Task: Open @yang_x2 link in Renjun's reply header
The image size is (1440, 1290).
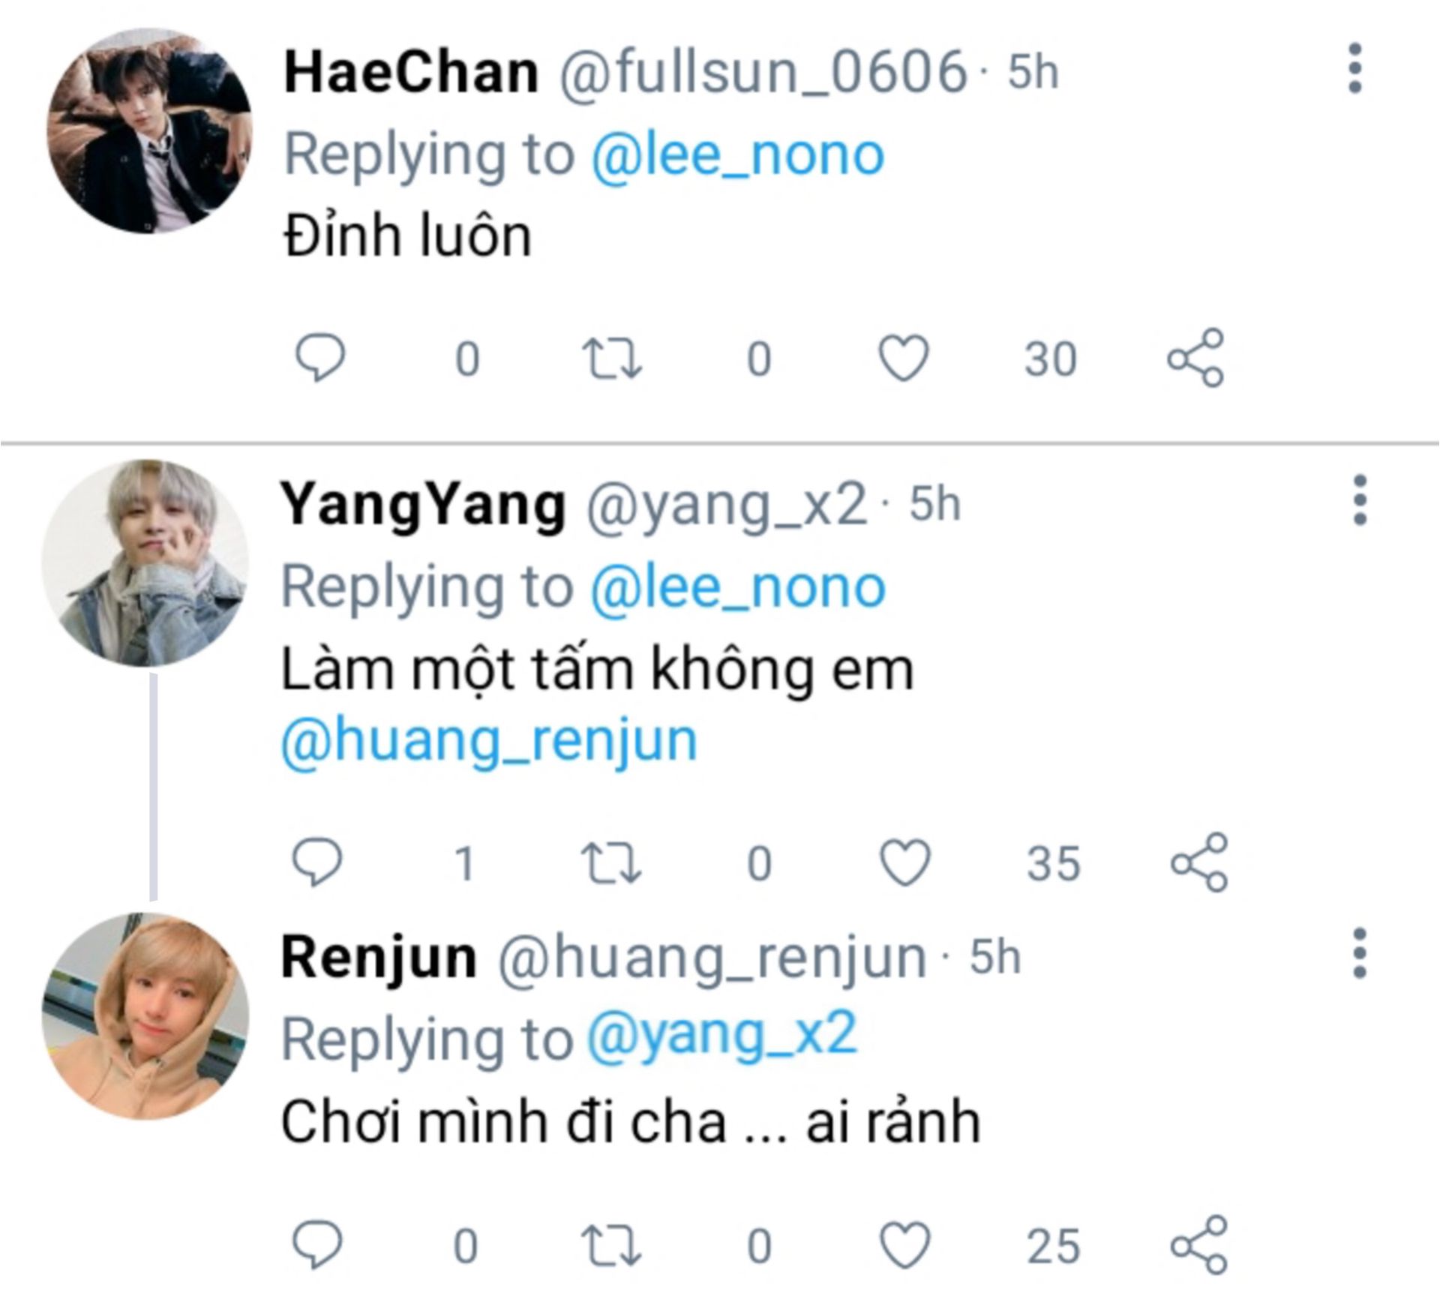Action: point(721,1036)
